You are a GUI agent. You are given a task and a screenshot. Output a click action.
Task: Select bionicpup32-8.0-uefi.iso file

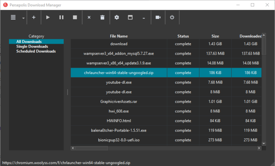[x=119, y=140]
